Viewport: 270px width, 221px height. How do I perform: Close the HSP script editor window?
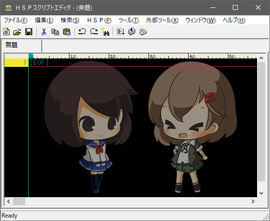[258, 8]
